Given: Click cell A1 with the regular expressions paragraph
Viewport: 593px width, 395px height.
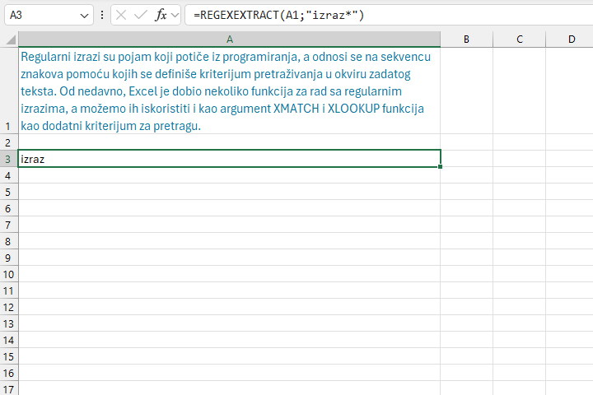Looking at the screenshot, I should tap(229, 91).
